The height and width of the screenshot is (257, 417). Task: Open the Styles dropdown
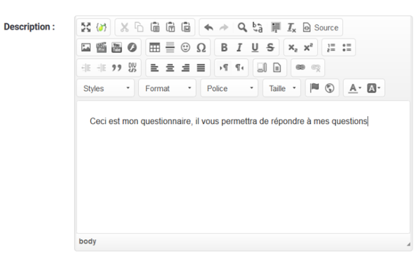(x=106, y=88)
